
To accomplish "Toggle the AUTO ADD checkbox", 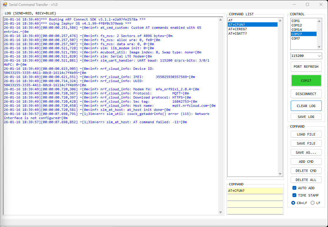I will [x=295, y=188].
